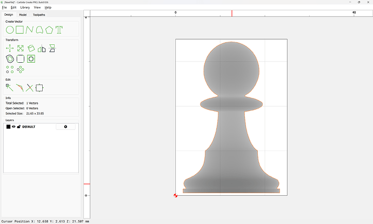Screen dimensions: 373x224
Task: Click the Trim Vectors scissors icon
Action: pos(30,87)
